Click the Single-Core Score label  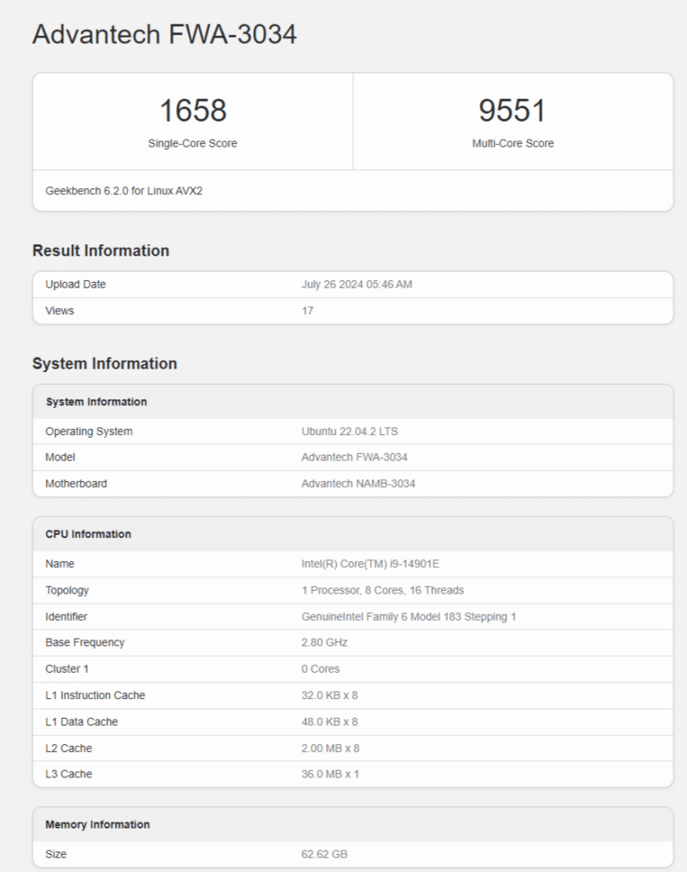192,143
